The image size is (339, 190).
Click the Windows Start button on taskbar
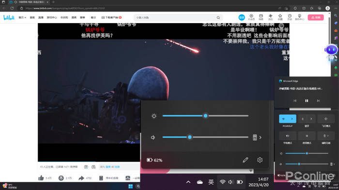pyautogui.click(x=131, y=186)
